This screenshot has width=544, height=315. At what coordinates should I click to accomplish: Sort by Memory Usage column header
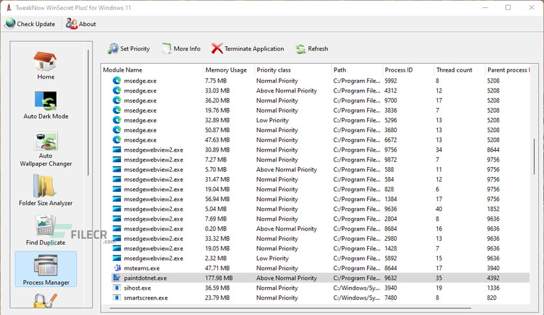pyautogui.click(x=226, y=70)
